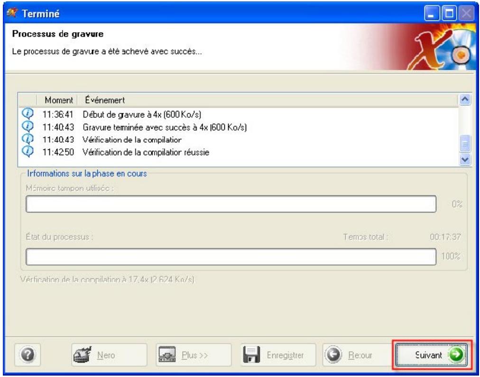Select row 'Vérification de la compilation réussie'
The image size is (480, 377).
pyautogui.click(x=238, y=152)
